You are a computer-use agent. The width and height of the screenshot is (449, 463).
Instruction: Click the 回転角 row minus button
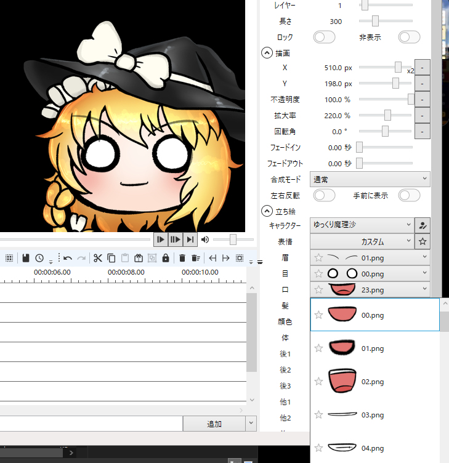point(422,131)
